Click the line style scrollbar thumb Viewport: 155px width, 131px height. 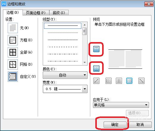coord(85,31)
